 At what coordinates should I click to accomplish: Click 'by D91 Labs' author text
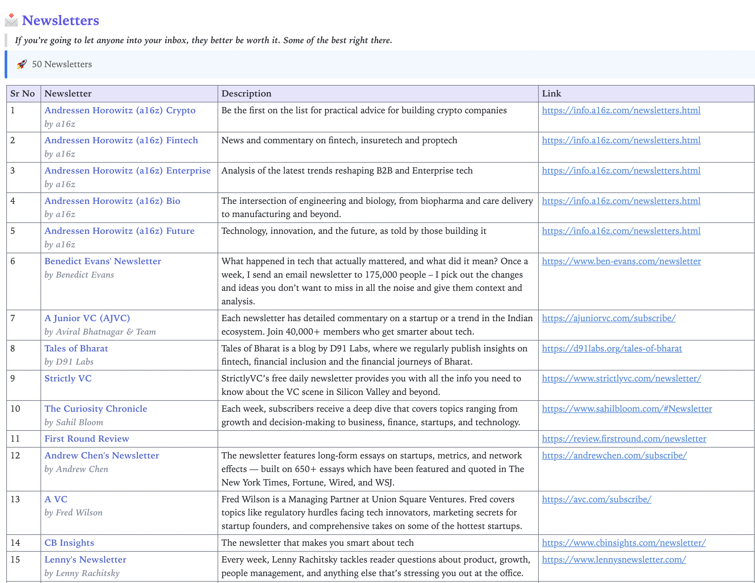click(69, 362)
